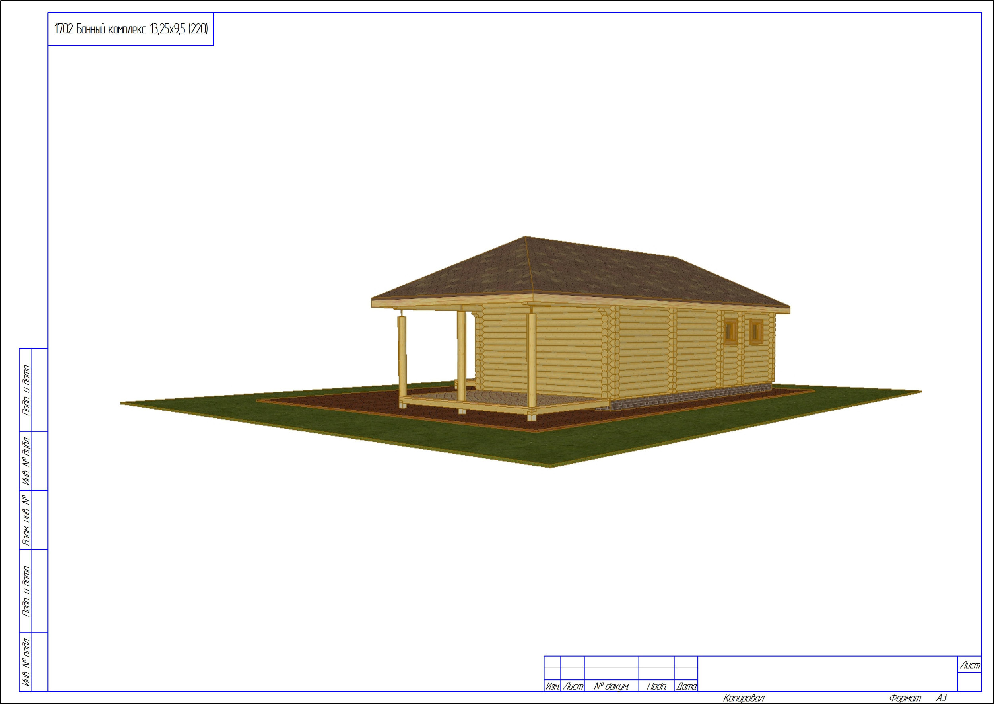Click the 'Изм.' cell in title block
994x704 pixels.
pyautogui.click(x=552, y=686)
